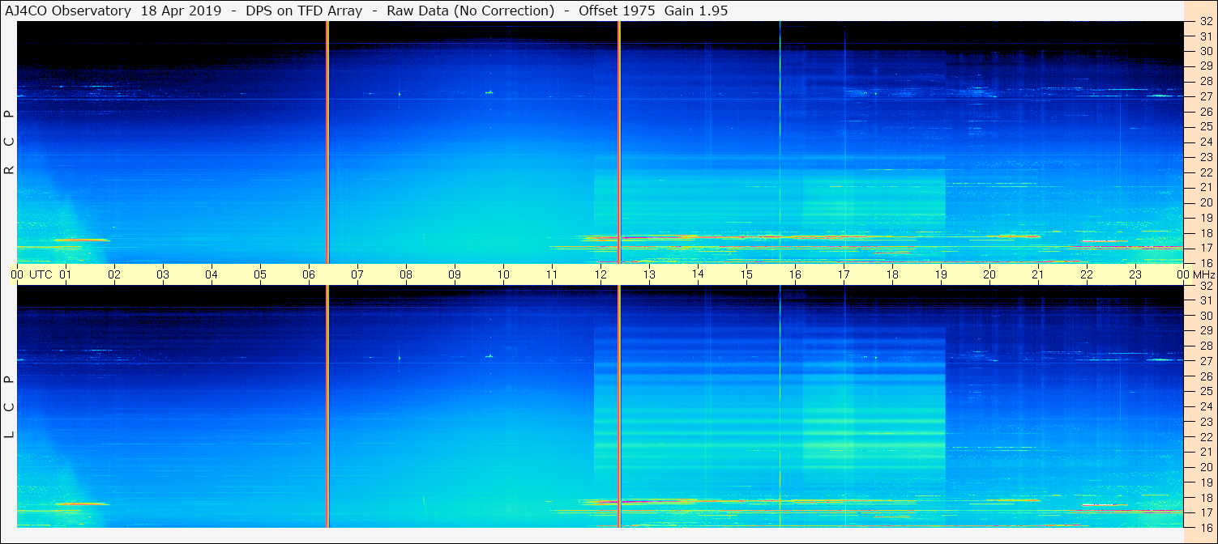Select hour label '15' on time axis
1218x544 pixels.
tap(746, 274)
